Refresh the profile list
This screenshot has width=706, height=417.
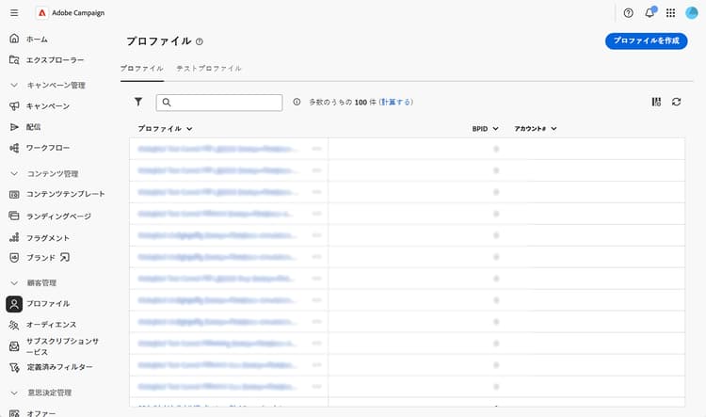[676, 102]
